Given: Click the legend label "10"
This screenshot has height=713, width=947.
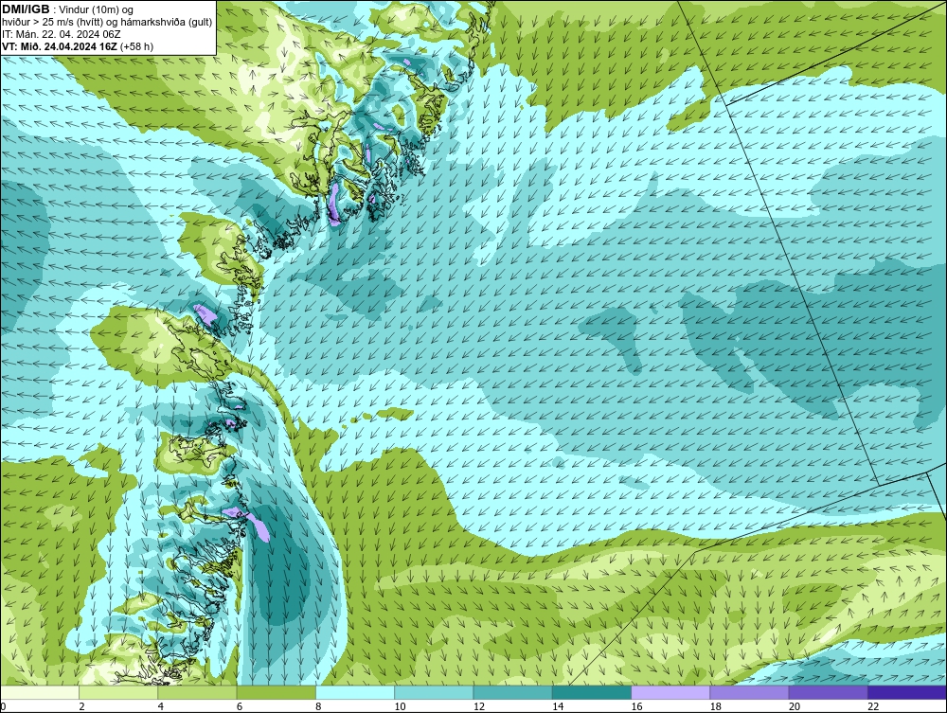Looking at the screenshot, I should (x=400, y=707).
